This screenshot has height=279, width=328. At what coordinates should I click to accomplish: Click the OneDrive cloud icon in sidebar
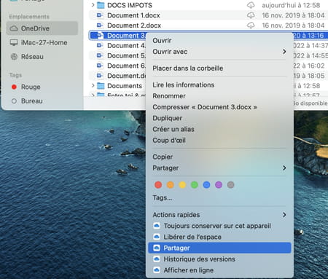pyautogui.click(x=14, y=28)
